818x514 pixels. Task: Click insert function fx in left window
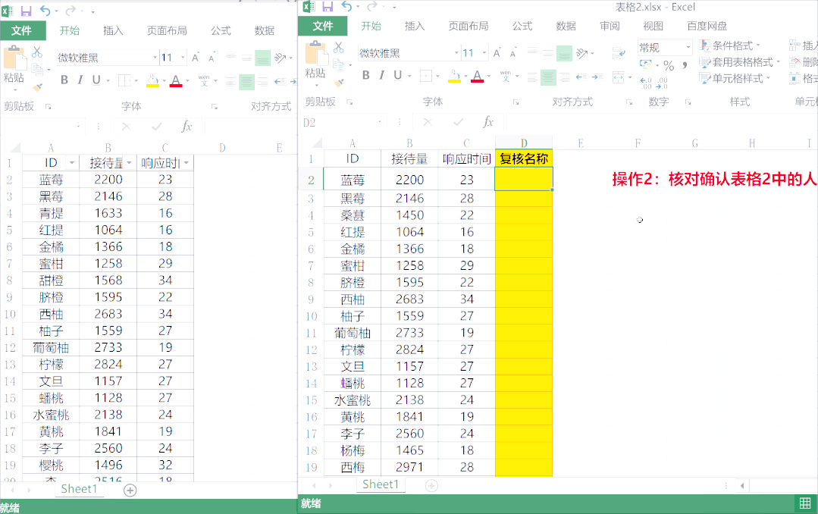coord(186,127)
